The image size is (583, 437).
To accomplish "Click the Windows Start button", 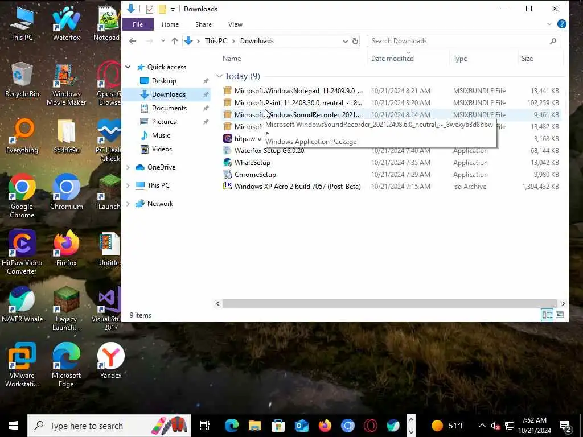I will coord(14,426).
